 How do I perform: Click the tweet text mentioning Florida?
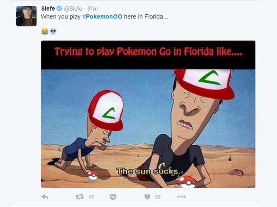click(105, 17)
